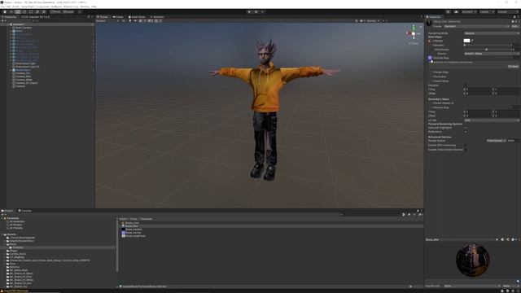Open the Window menu
The height and width of the screenshot is (293, 521).
(x=85, y=7)
